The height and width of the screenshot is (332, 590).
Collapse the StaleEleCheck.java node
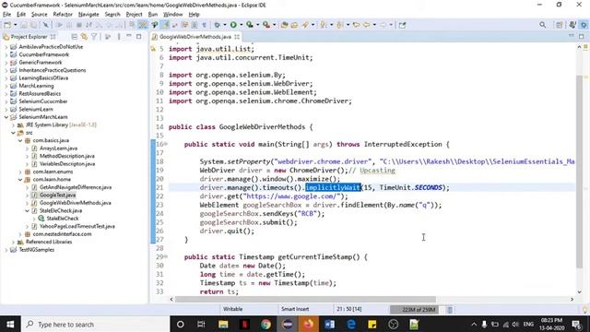27,211
